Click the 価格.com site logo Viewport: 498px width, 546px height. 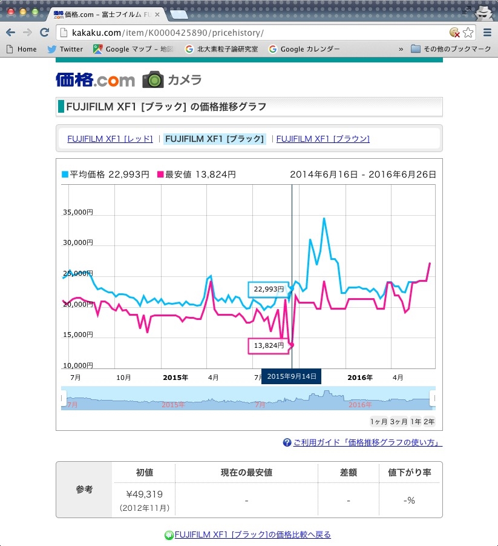[95, 80]
